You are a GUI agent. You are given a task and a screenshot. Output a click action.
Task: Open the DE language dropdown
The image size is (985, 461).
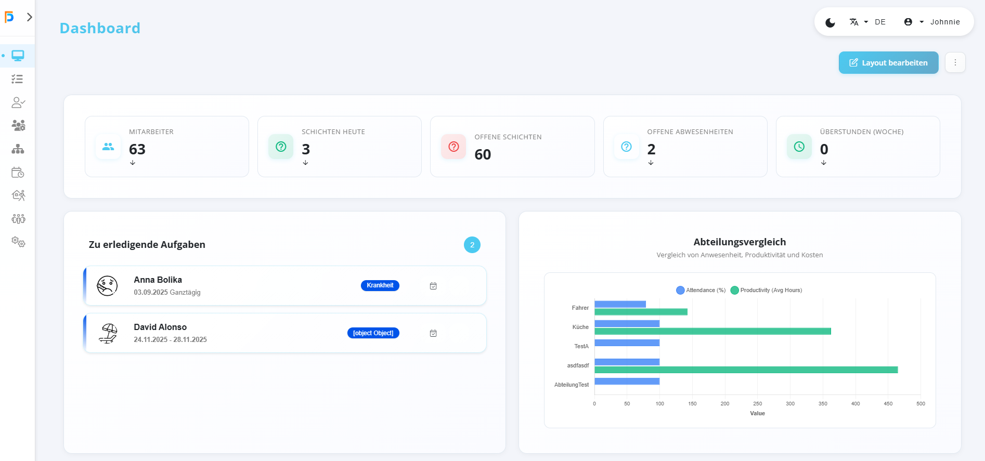point(867,22)
